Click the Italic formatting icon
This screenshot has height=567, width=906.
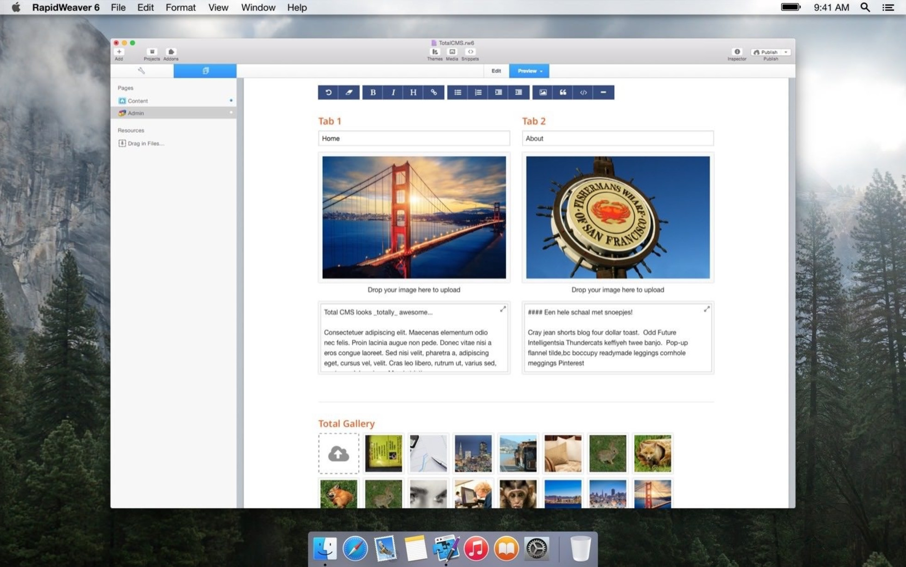pyautogui.click(x=393, y=92)
